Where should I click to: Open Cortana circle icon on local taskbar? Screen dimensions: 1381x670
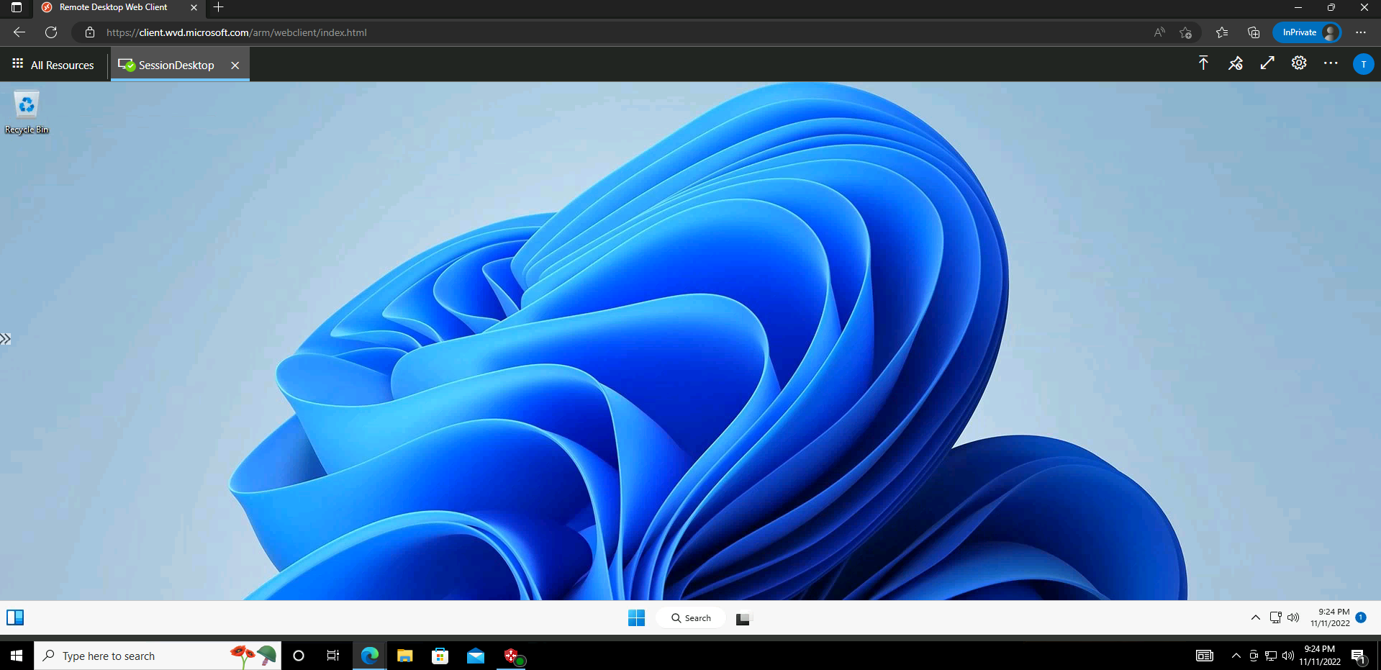(299, 656)
